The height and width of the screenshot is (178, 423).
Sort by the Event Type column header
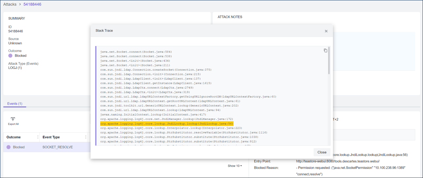tap(51, 137)
